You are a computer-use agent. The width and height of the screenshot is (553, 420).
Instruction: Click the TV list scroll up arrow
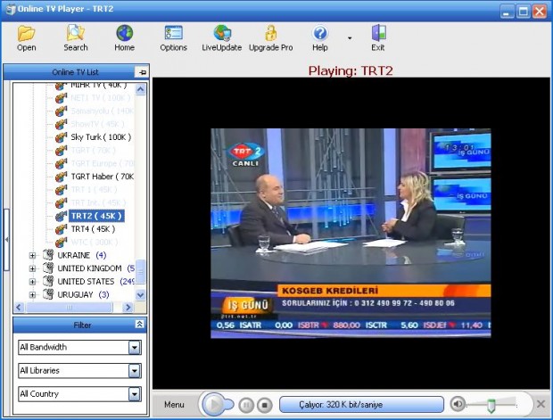coord(140,89)
